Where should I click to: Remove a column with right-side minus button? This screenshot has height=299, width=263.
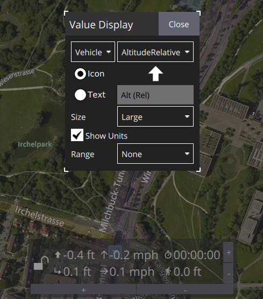click(229, 273)
